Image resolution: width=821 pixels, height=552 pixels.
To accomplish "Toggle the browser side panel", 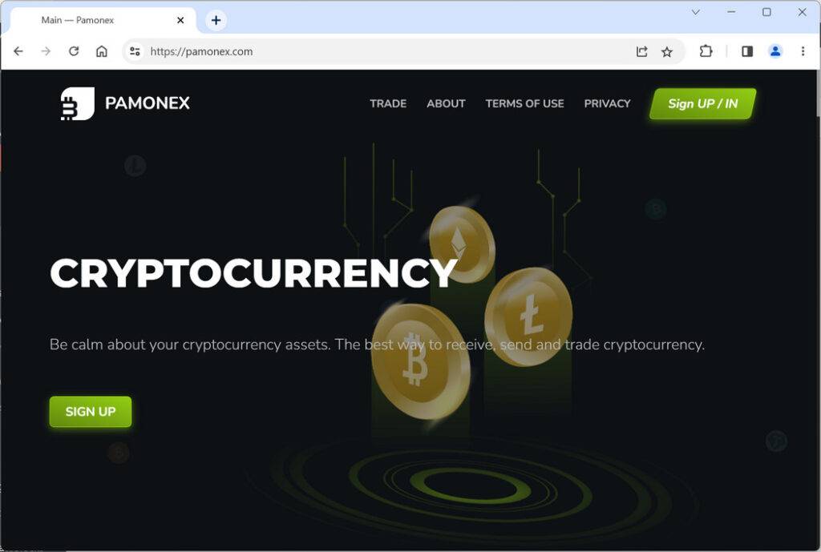I will 747,51.
